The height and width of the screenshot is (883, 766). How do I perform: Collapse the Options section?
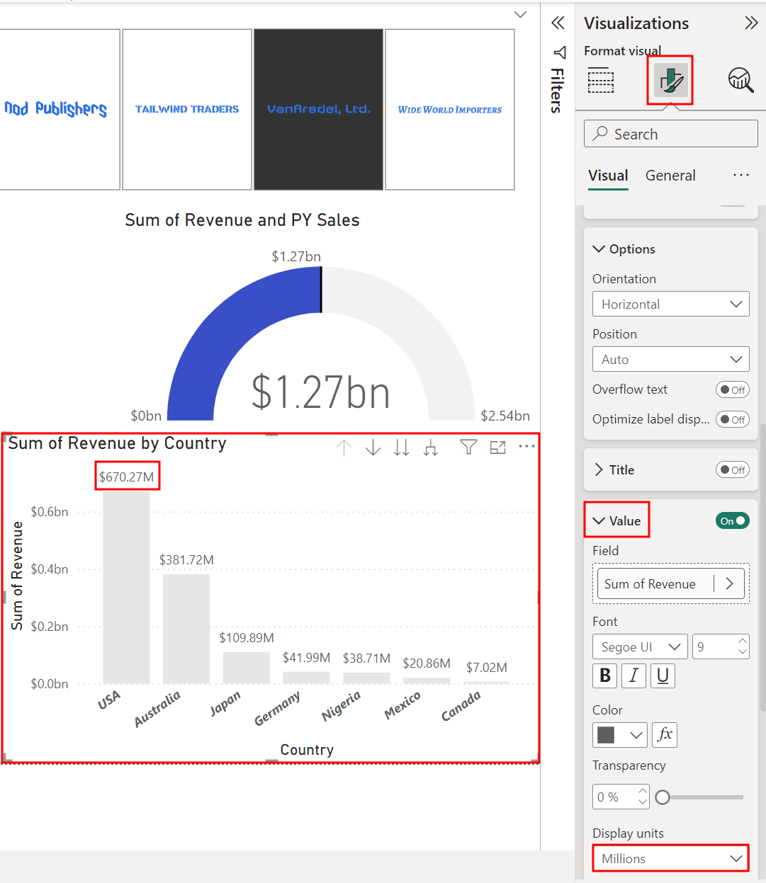tap(599, 249)
